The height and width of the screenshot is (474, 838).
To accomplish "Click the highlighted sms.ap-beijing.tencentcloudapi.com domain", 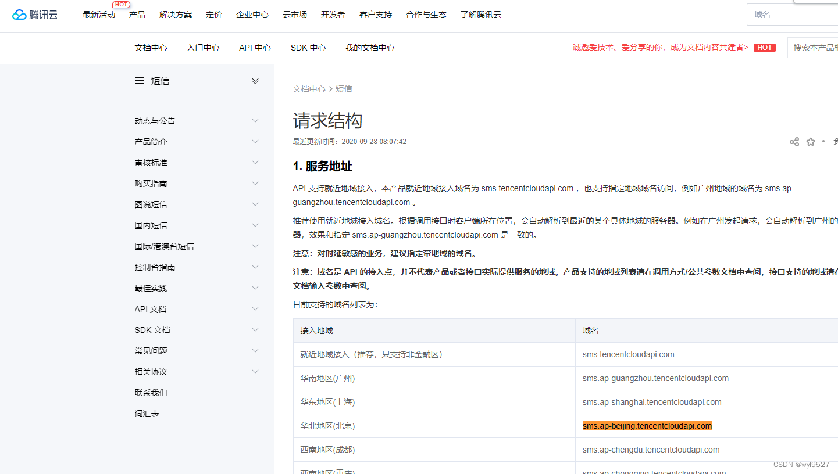I will point(647,426).
